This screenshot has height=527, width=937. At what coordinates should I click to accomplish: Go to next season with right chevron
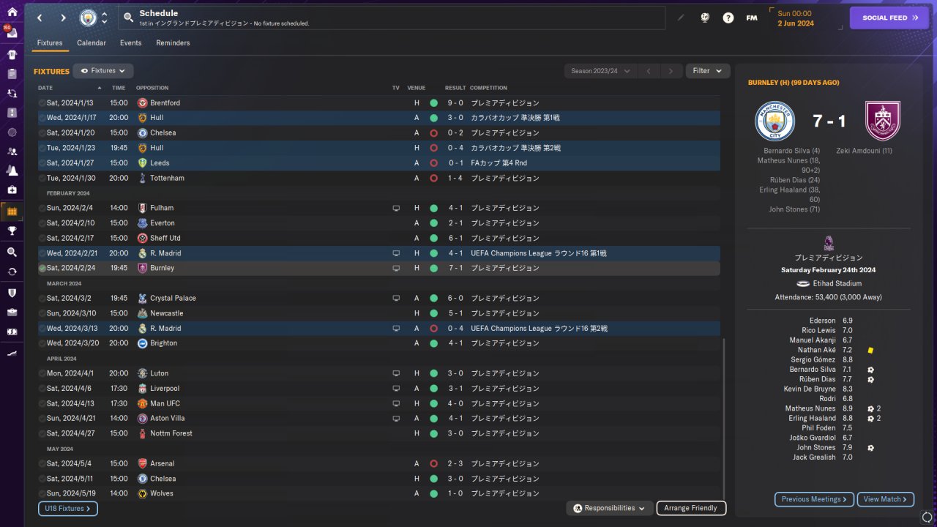[x=671, y=71]
